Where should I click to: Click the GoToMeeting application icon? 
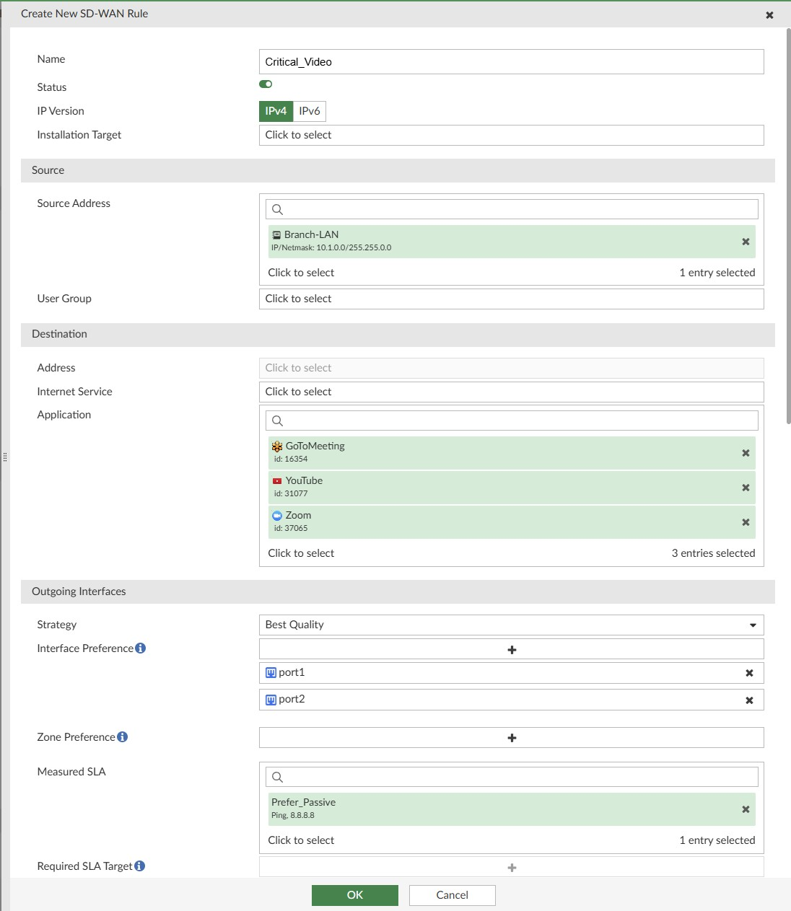277,446
